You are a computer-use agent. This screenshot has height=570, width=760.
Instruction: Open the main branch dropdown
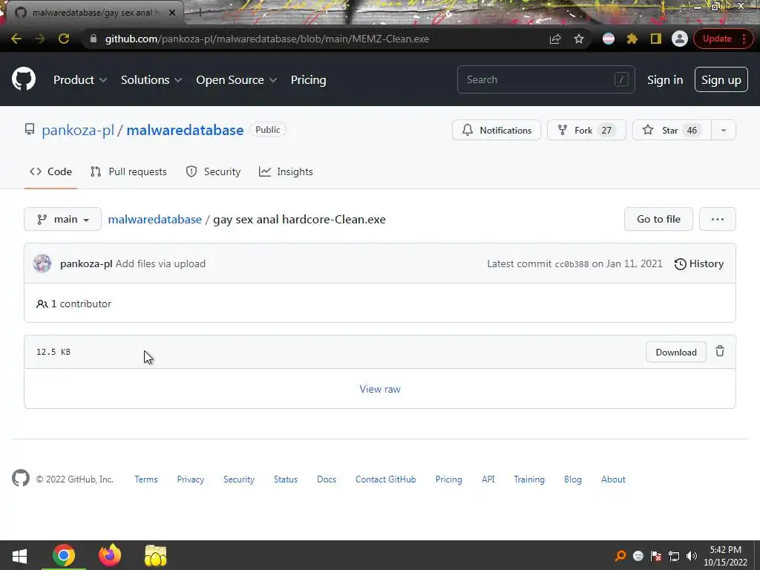pos(62,219)
